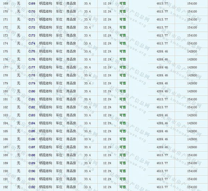The width and height of the screenshot is (208, 191).
Task: Click the C170 unit link
Action: (x=32, y=11)
